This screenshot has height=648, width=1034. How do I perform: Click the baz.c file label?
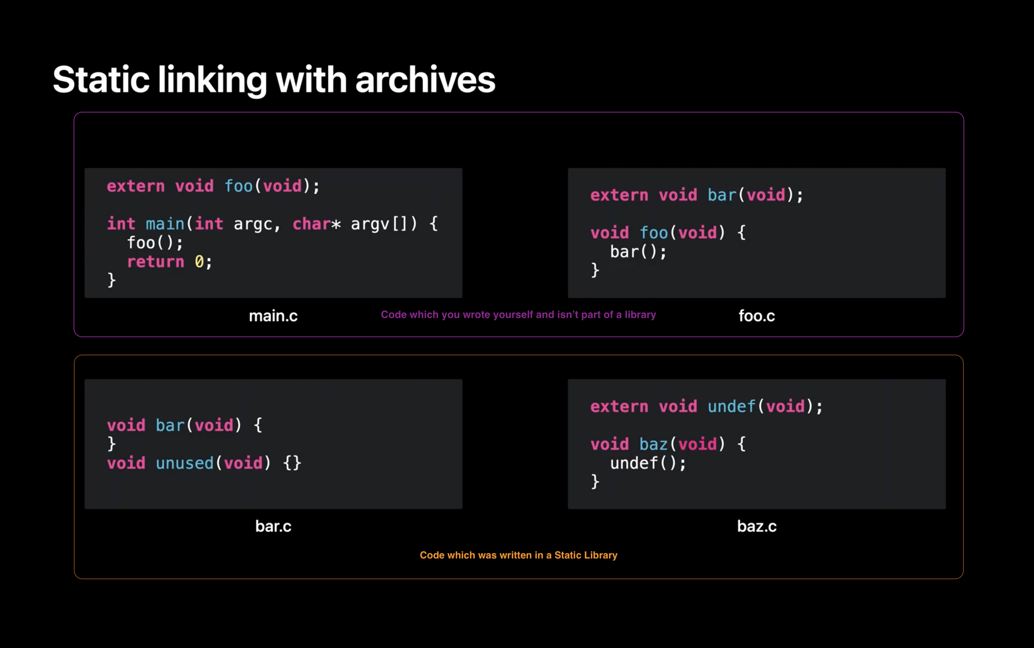pos(757,526)
